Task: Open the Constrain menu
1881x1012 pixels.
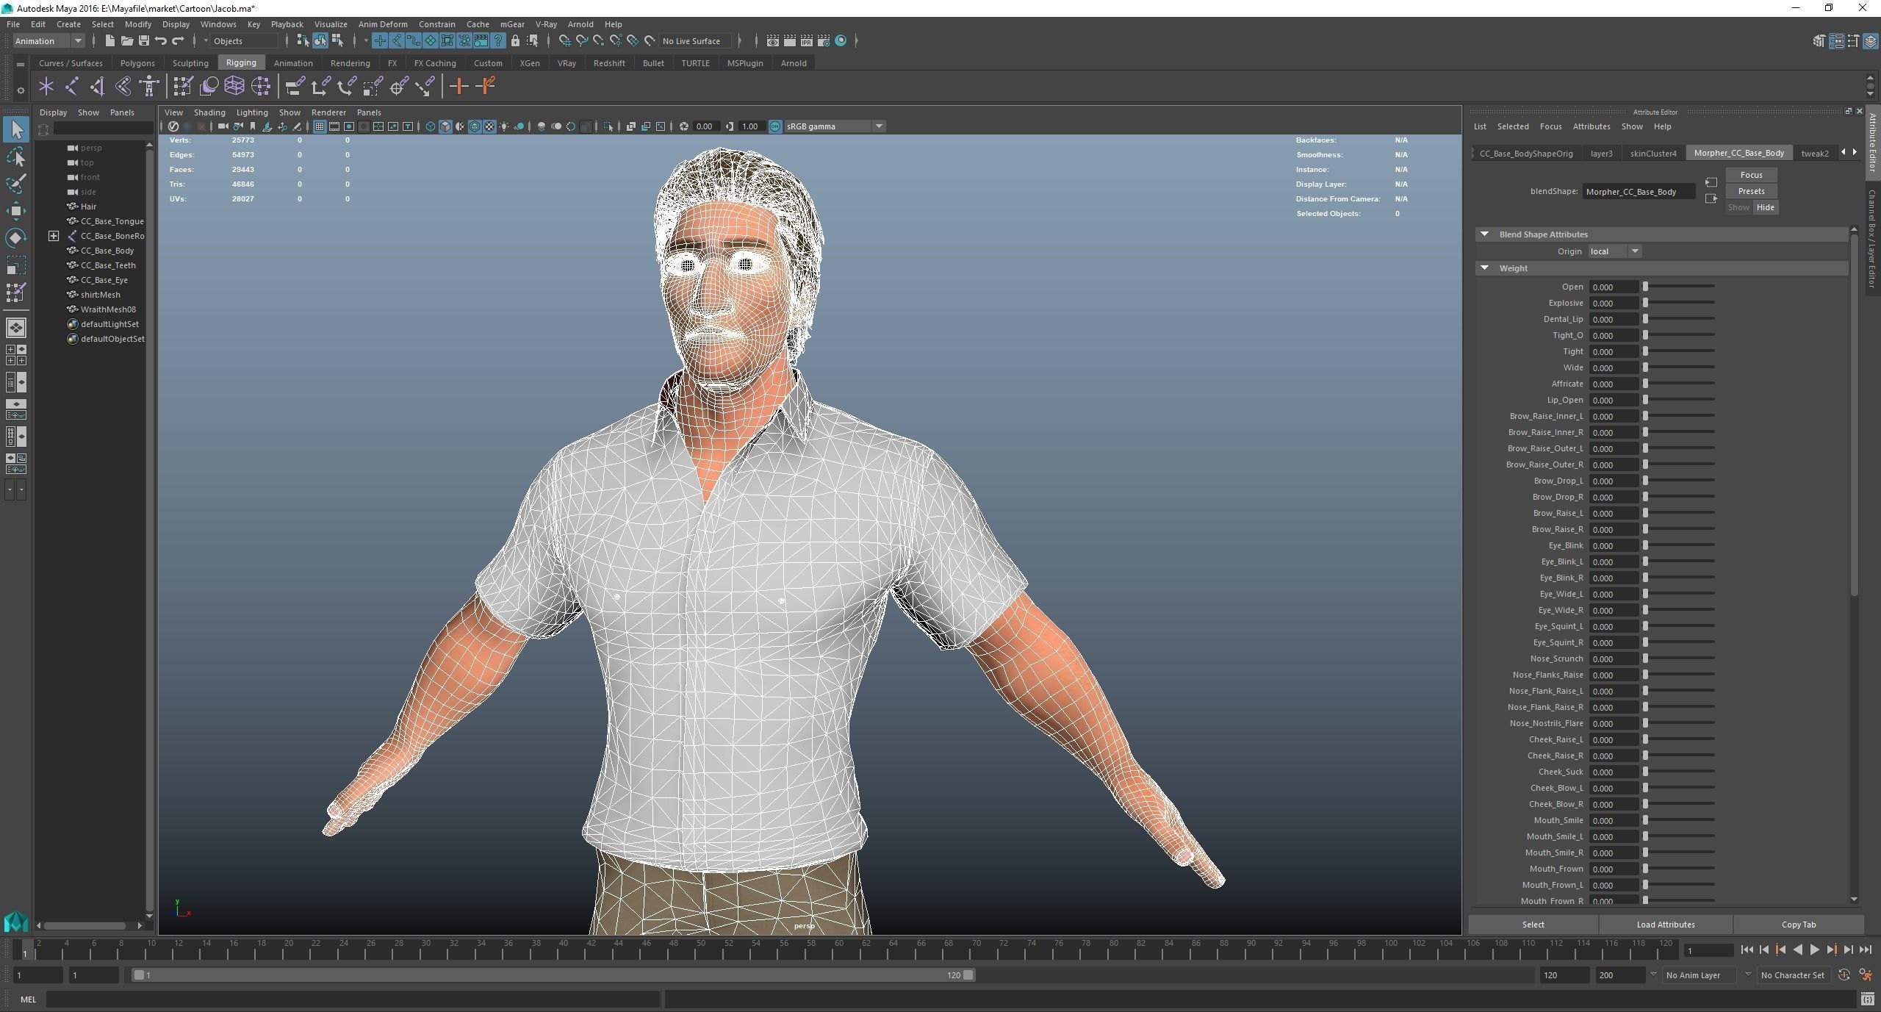Action: (437, 24)
